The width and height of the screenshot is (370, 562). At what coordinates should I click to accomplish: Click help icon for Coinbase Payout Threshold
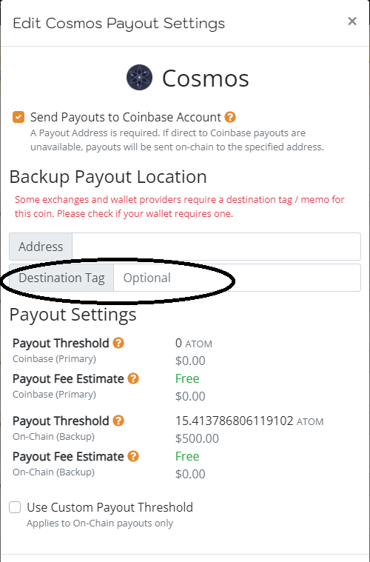coord(118,343)
